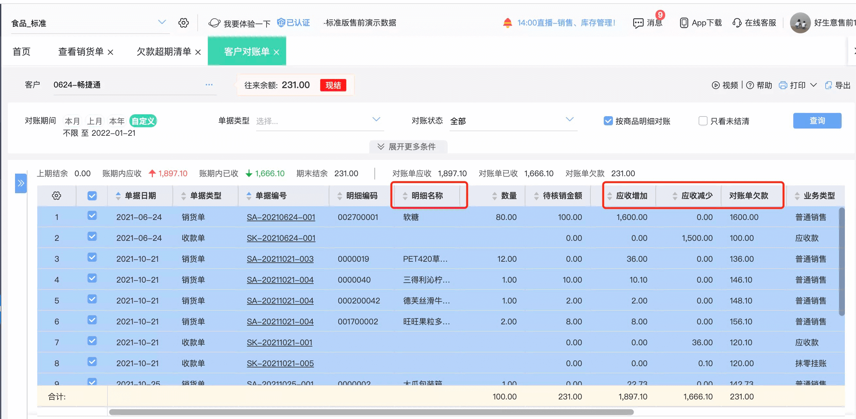Image resolution: width=856 pixels, height=419 pixels.
Task: Open the 单据类型 dropdown
Action: pos(320,120)
